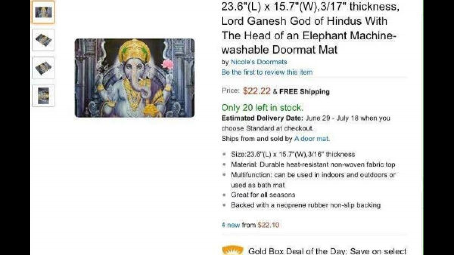Click the Gold Box sun icon
Screen dimensions: 454x255
click(x=232, y=250)
